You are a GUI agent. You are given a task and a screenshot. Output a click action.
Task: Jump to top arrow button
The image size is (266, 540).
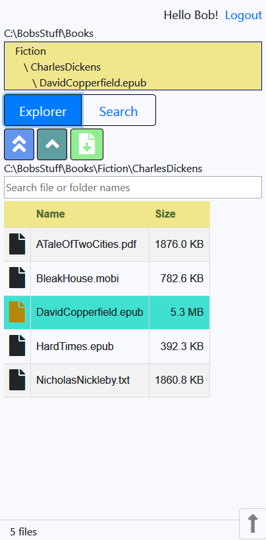(x=253, y=524)
